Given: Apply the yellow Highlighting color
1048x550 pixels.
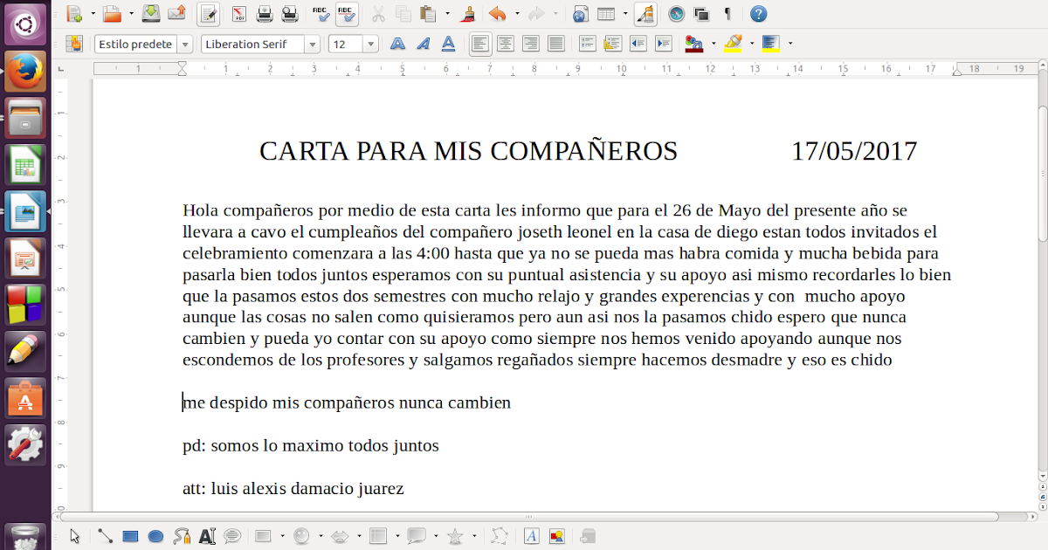Looking at the screenshot, I should coord(733,44).
